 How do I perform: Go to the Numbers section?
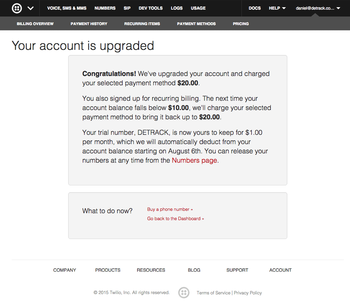tap(105, 8)
